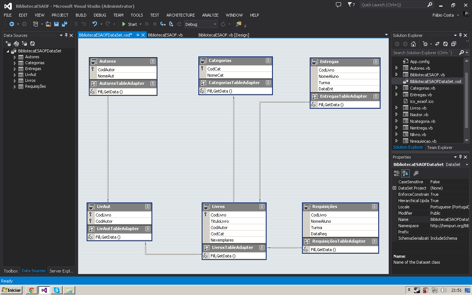Expand the Autores node in Data Sources

[15, 57]
